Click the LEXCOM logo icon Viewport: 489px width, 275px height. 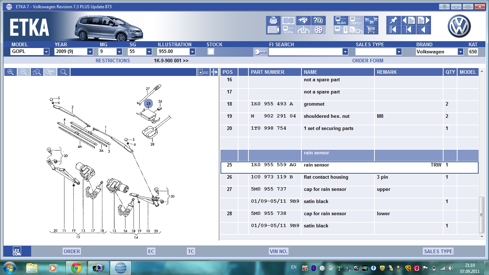pyautogui.click(x=16, y=251)
